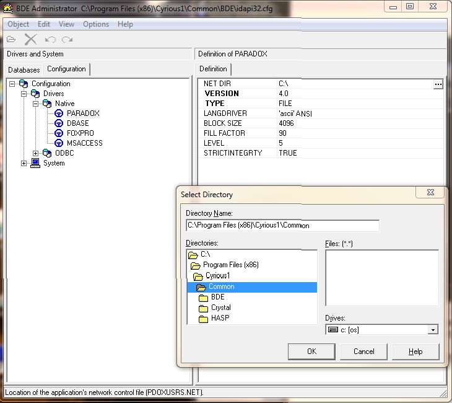Screen dimensions: 452x403
Task: Select DBASE in the driver tree
Action: (78, 123)
